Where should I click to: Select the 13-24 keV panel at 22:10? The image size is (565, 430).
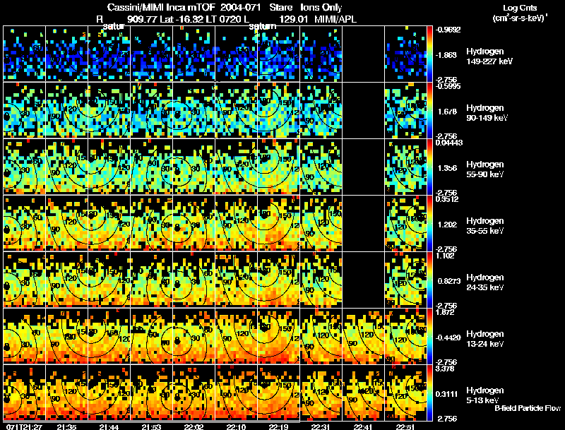(236, 336)
